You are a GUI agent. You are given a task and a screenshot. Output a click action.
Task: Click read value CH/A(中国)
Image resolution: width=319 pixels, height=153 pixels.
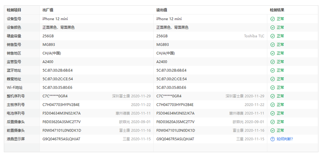coord(166,53)
